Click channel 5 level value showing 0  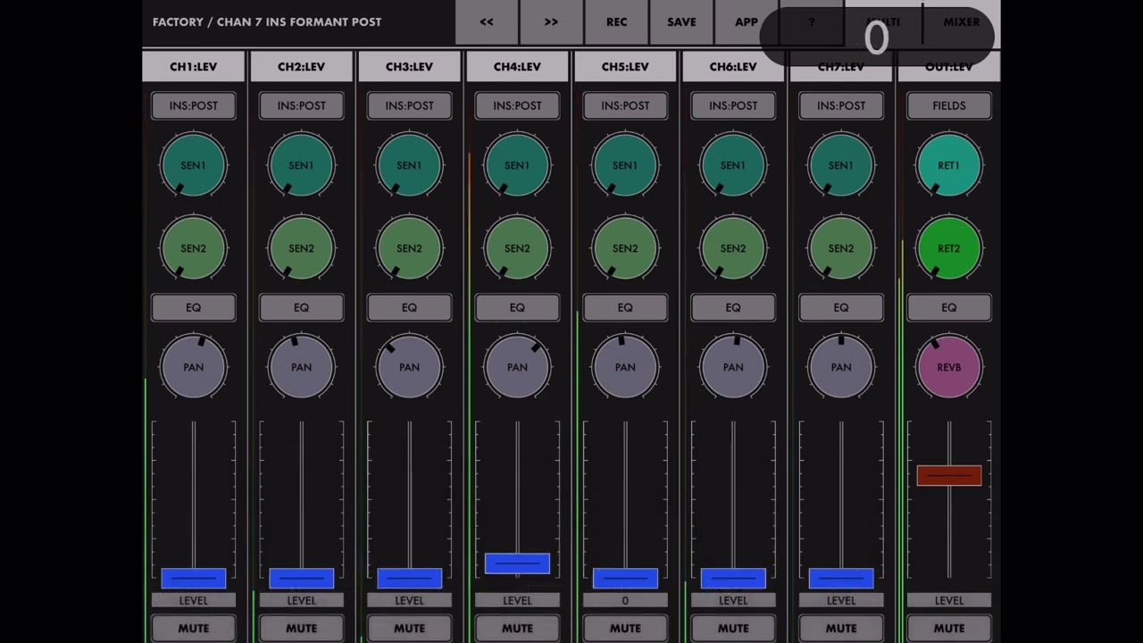[x=625, y=600]
